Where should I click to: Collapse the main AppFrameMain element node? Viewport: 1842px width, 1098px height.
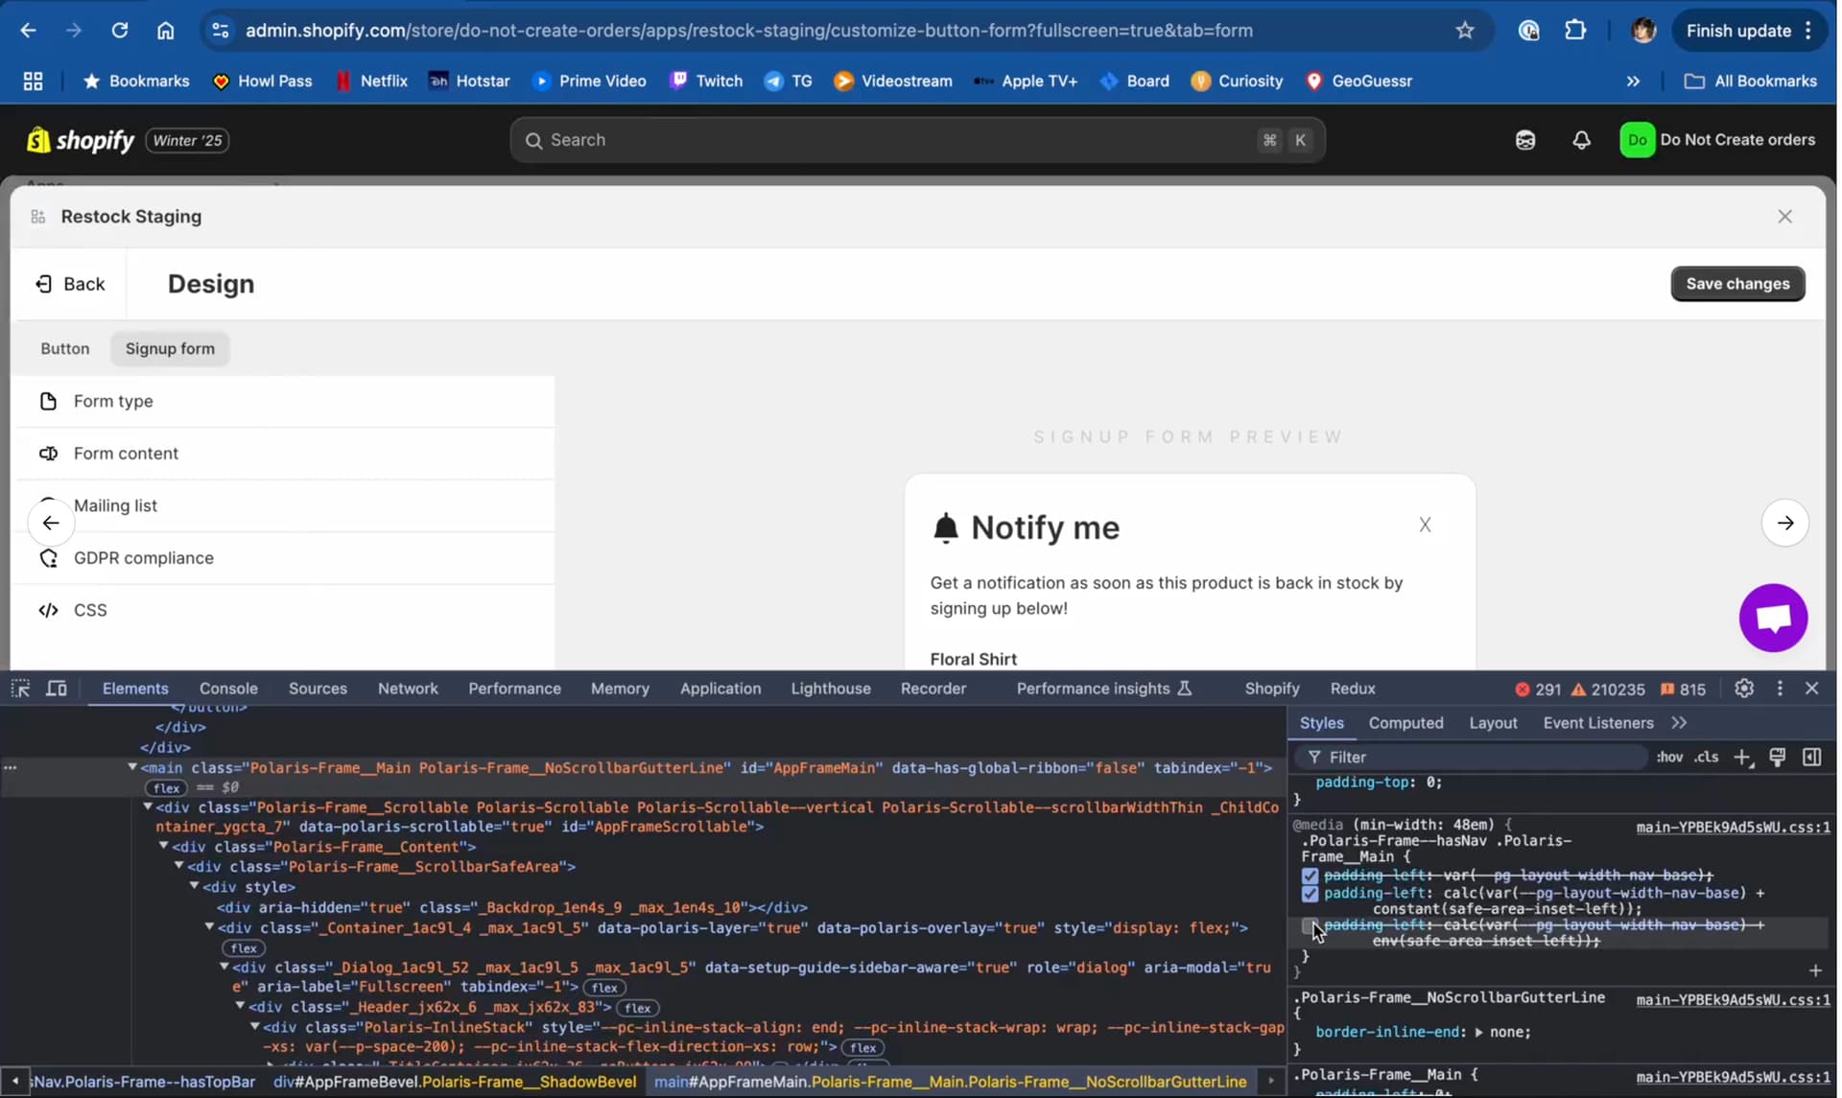click(x=132, y=767)
